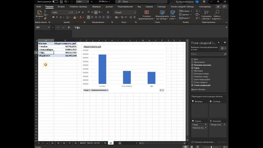The height and width of the screenshot is (148, 263).
Task: Click the Удалить cells button
Action: point(185,15)
